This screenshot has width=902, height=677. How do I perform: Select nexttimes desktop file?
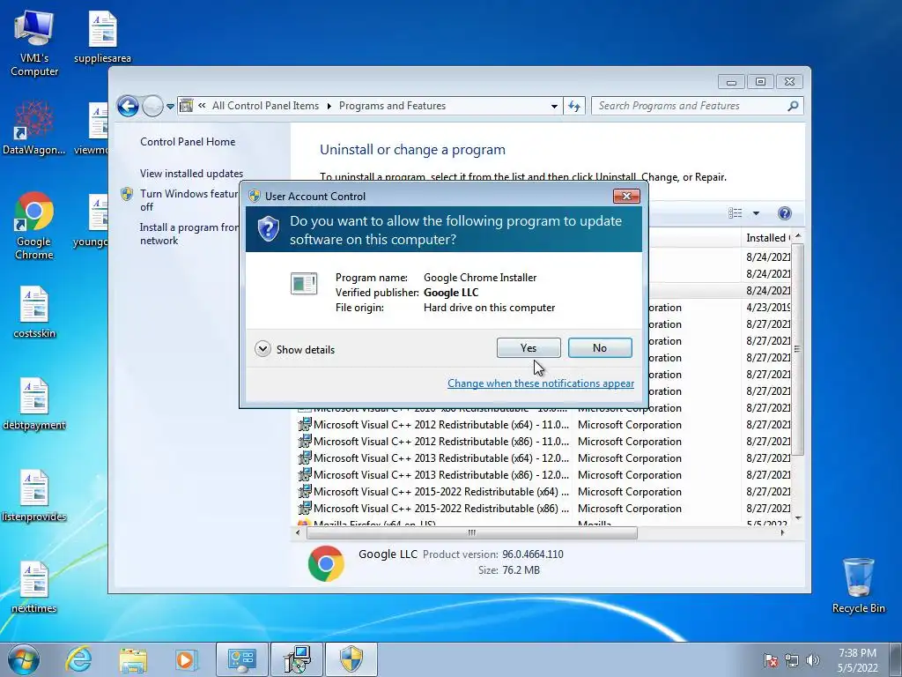coord(34,586)
